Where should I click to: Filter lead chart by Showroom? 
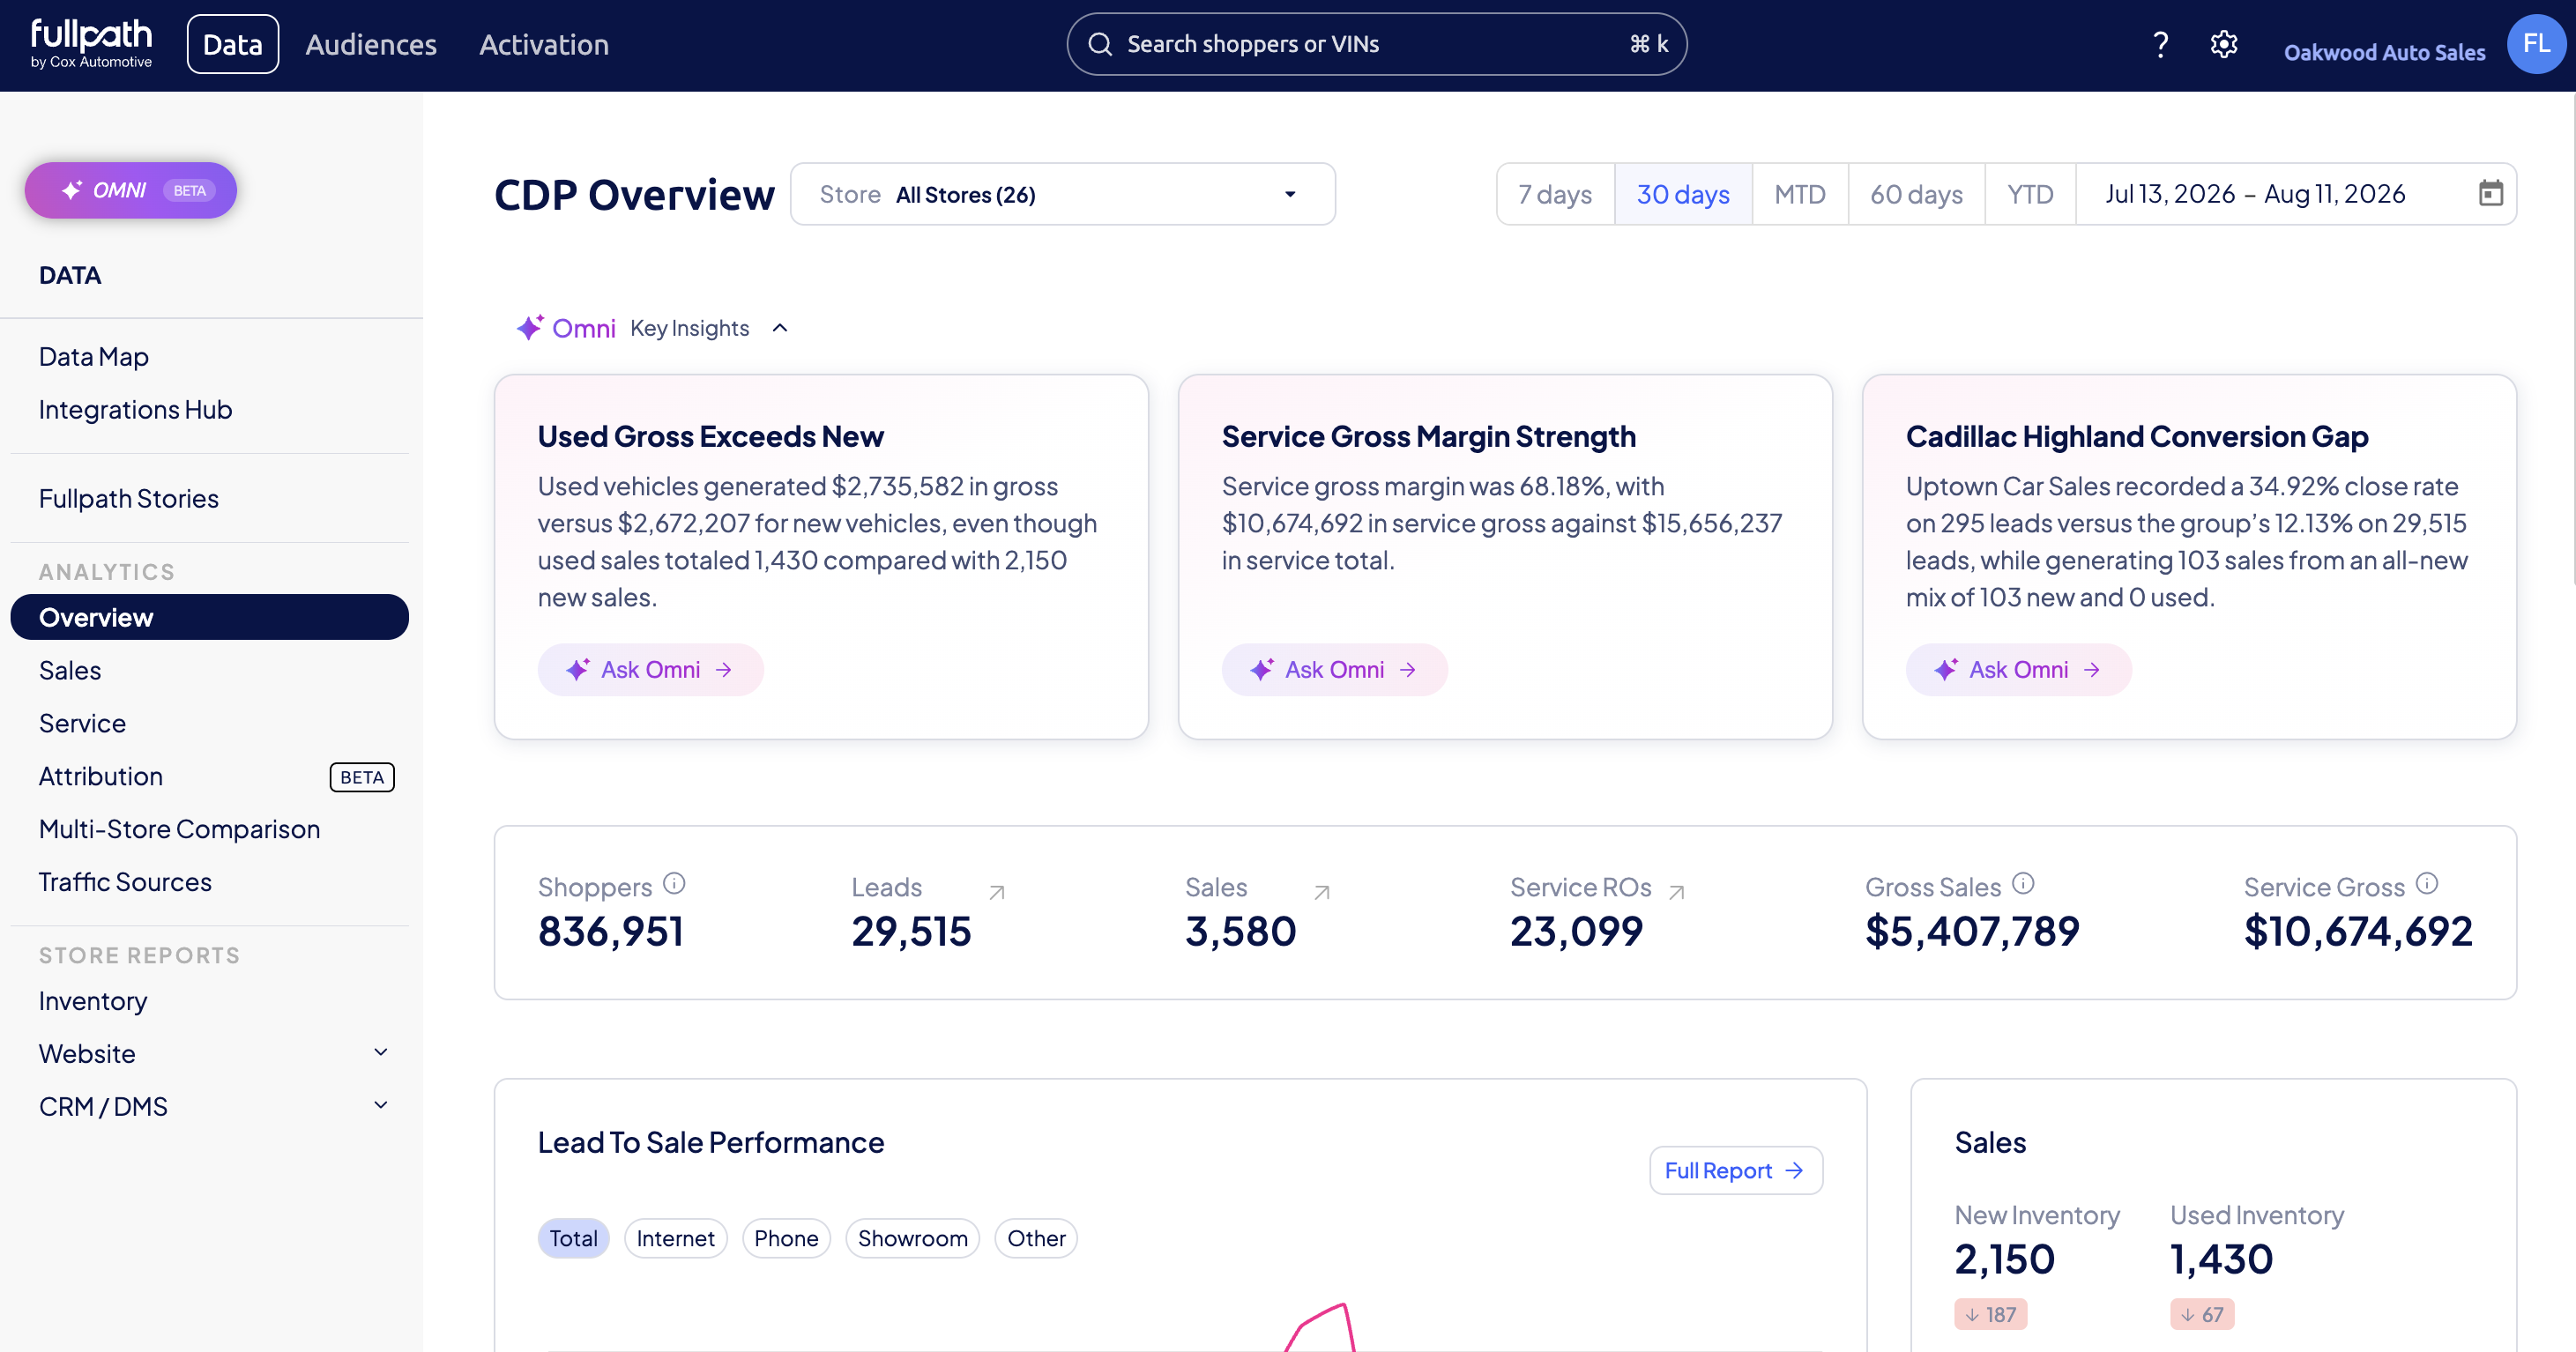[x=912, y=1238]
